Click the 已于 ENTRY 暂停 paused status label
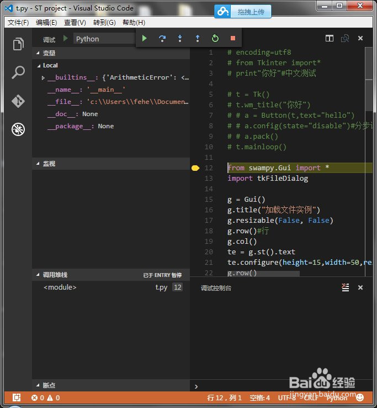The image size is (377, 408). (x=162, y=275)
